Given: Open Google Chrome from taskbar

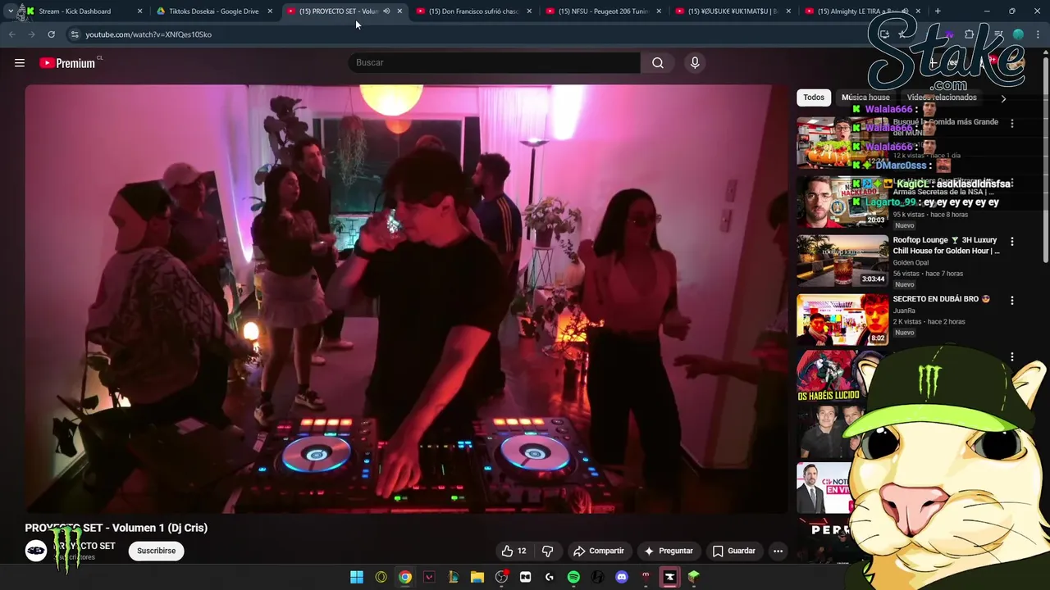Looking at the screenshot, I should tap(405, 577).
